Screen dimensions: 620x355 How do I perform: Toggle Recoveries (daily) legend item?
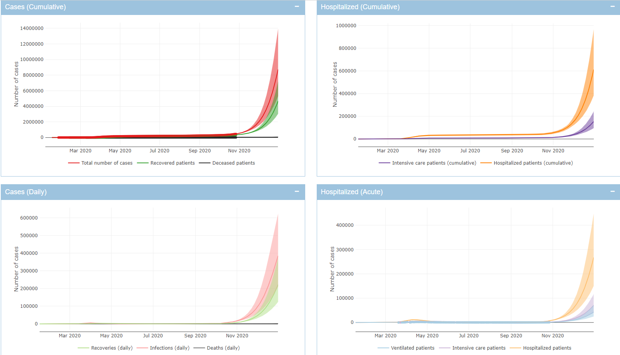pyautogui.click(x=111, y=348)
